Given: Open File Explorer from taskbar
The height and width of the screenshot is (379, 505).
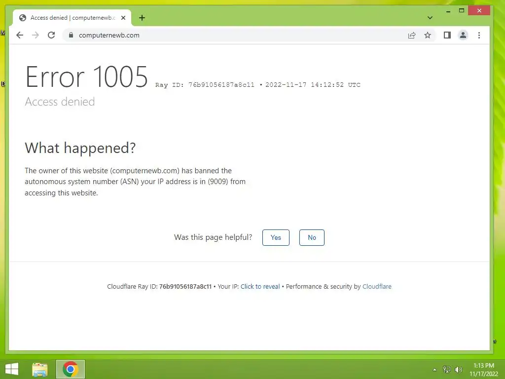Looking at the screenshot, I should point(40,369).
